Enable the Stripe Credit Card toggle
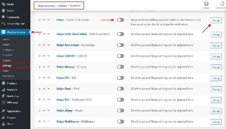The height and width of the screenshot is (129, 226). point(121,20)
